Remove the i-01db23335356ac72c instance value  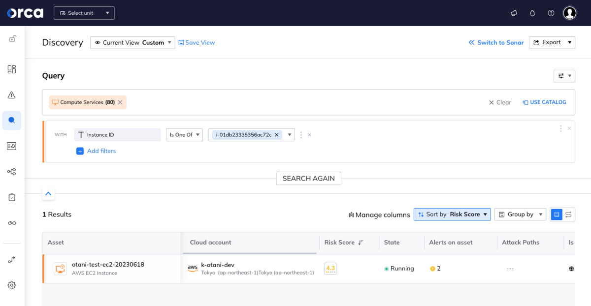click(276, 135)
